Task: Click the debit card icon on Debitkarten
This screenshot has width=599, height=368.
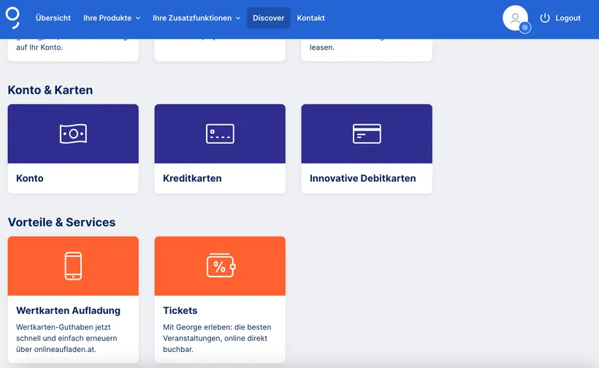Action: [x=367, y=134]
